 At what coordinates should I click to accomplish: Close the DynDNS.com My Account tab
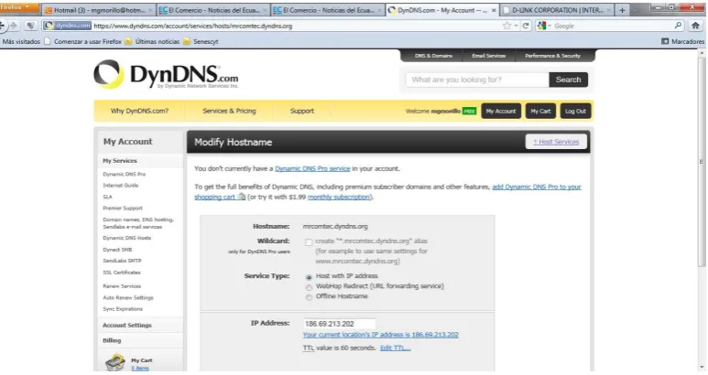tap(494, 10)
